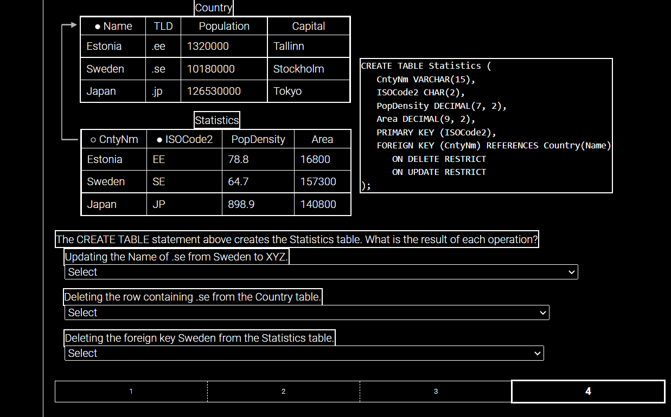Select the CREATE TABLE code block
This screenshot has width=671, height=417.
point(486,125)
